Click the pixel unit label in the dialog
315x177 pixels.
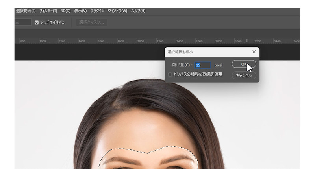pos(219,65)
